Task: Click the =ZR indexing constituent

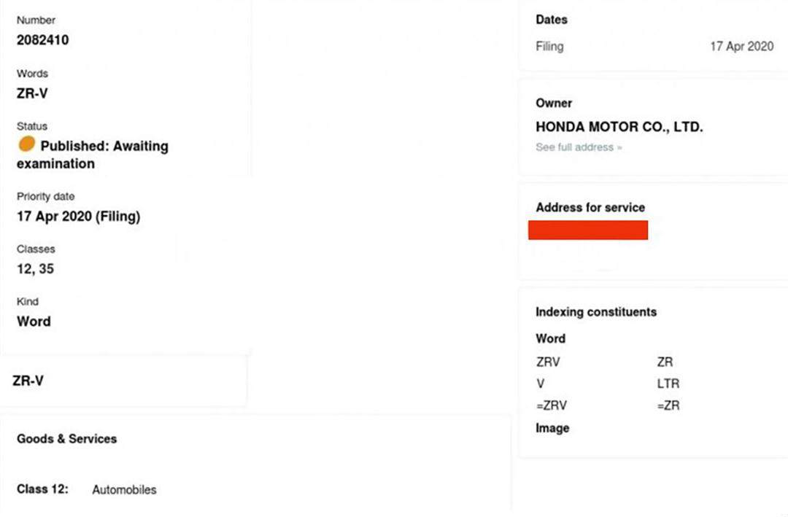Action: (668, 405)
